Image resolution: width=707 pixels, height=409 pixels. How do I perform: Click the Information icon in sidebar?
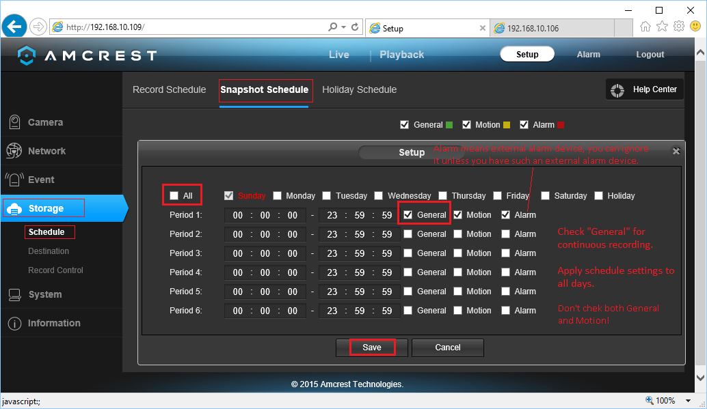coord(14,324)
